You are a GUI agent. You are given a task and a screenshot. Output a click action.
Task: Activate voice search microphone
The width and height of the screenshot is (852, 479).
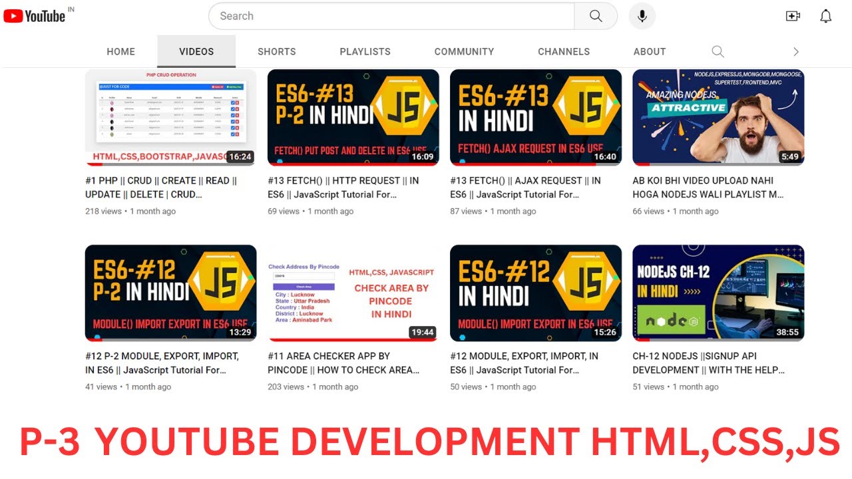[642, 16]
